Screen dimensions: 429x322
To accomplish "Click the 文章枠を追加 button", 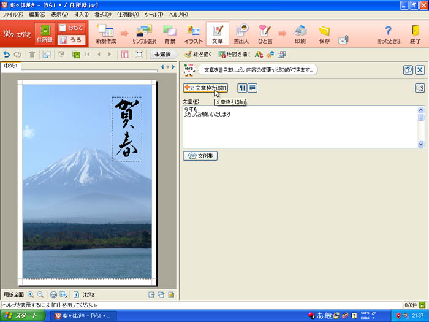I will tap(205, 88).
